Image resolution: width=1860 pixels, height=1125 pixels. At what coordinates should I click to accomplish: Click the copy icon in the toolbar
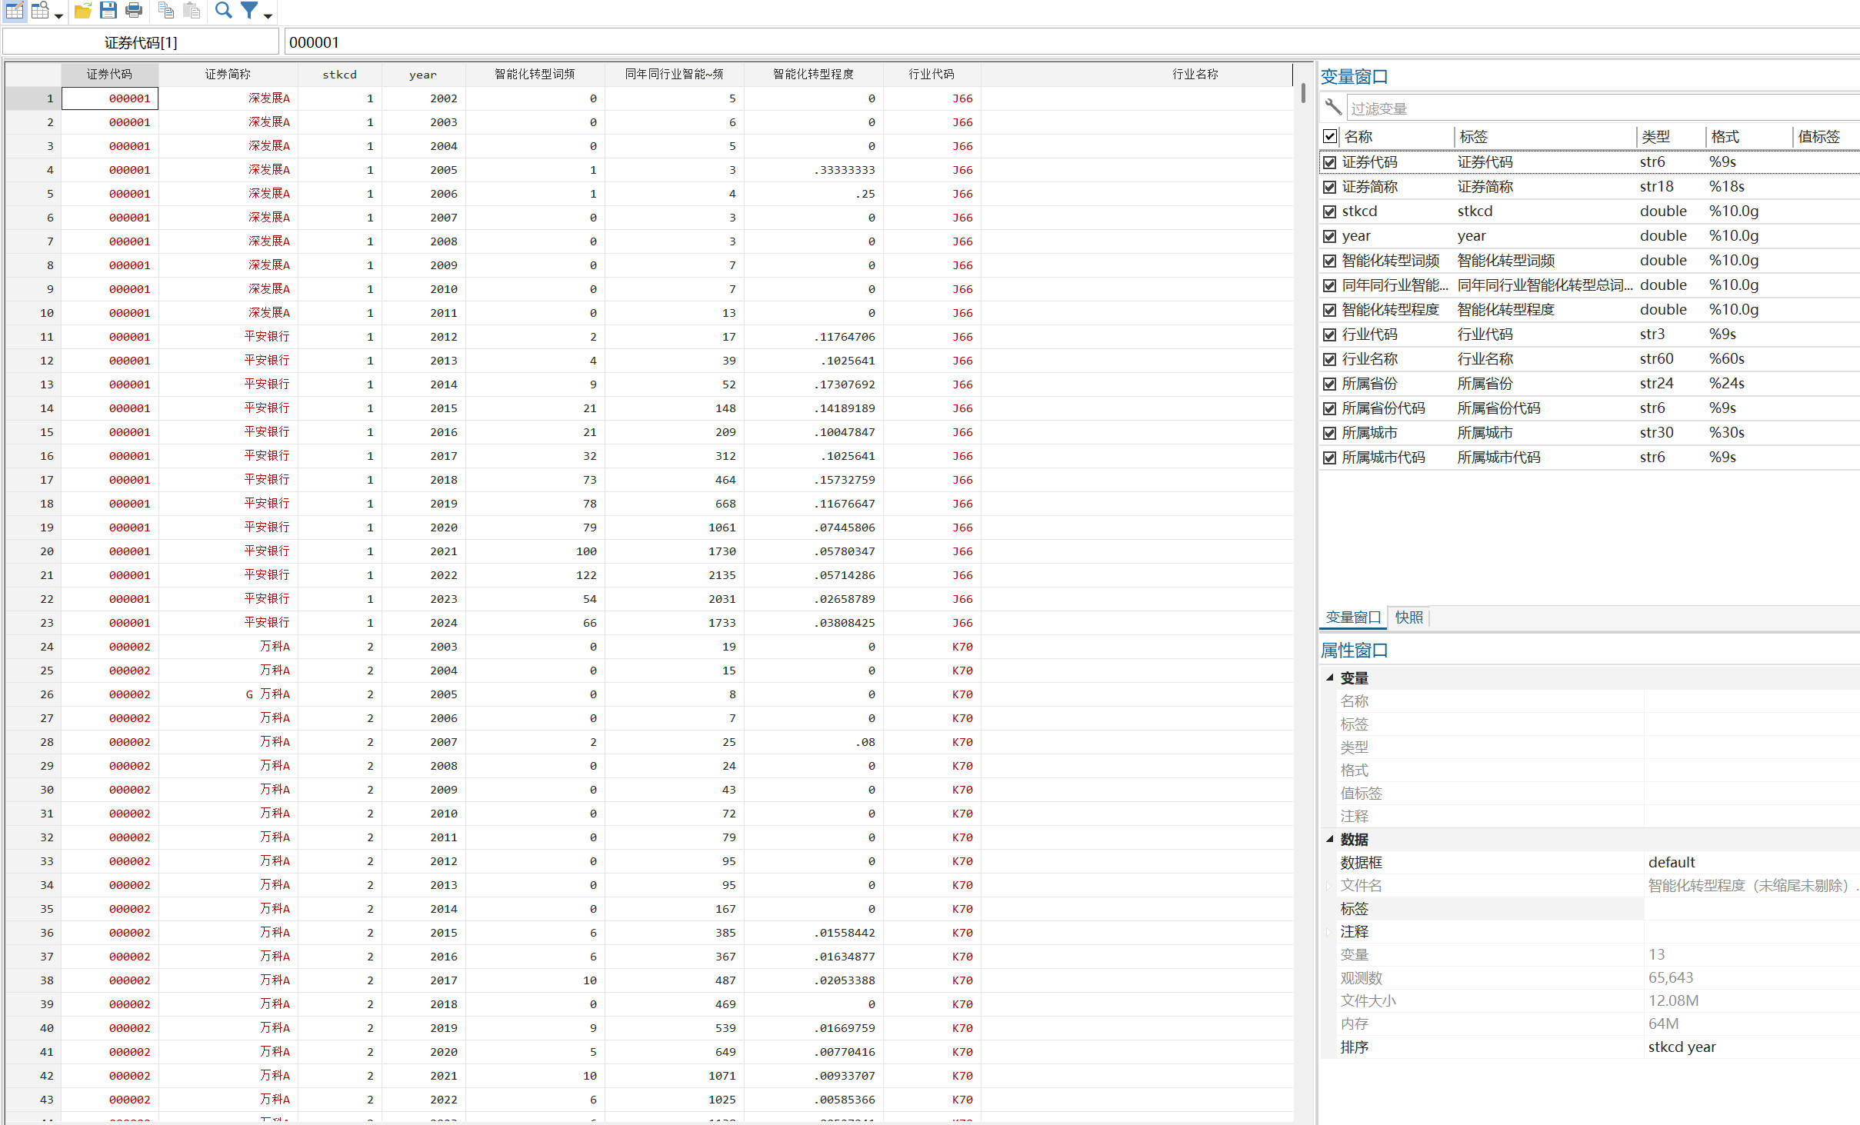[166, 11]
